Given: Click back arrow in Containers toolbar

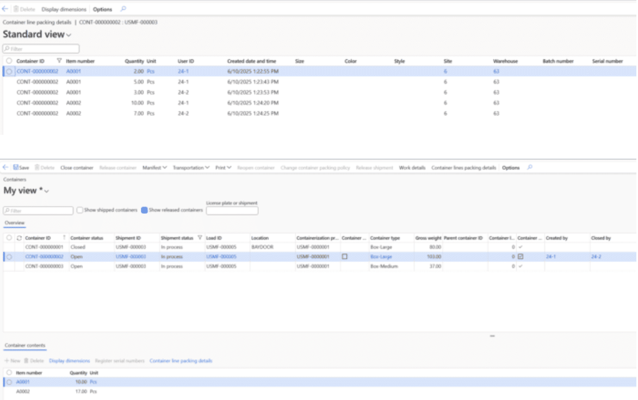Looking at the screenshot, I should [5, 168].
